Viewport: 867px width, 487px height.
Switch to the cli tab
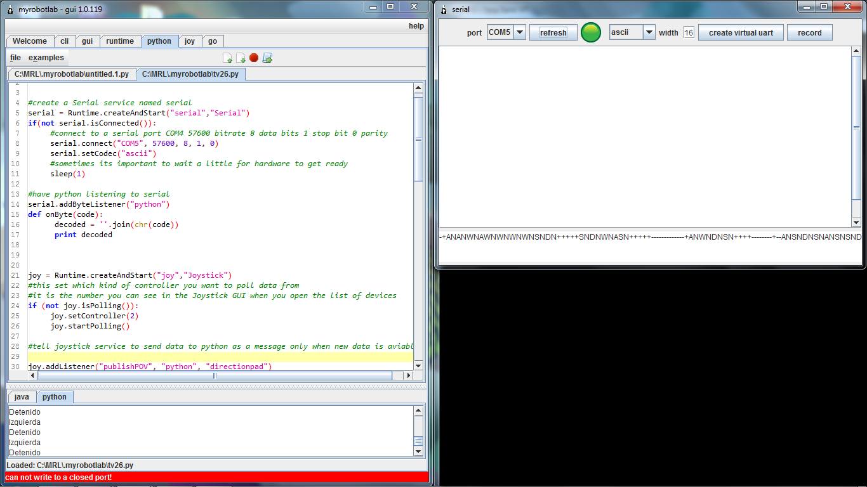click(x=65, y=41)
